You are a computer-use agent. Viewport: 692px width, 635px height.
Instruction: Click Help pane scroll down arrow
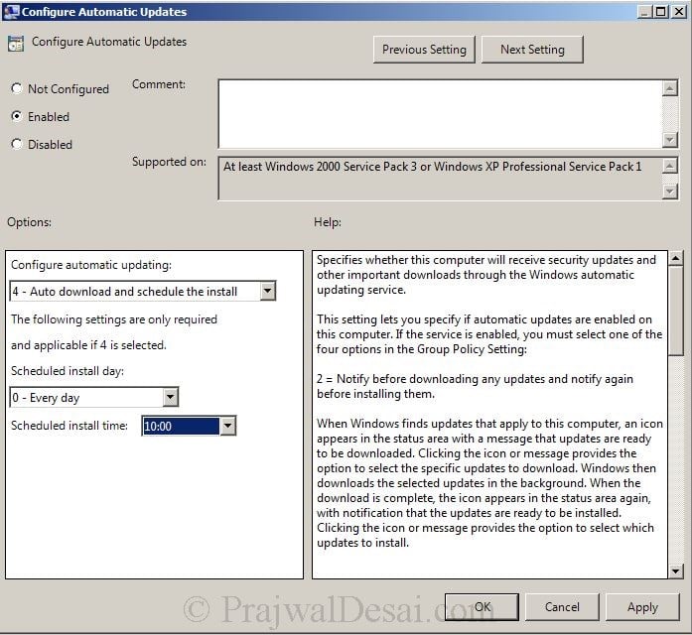click(x=676, y=571)
